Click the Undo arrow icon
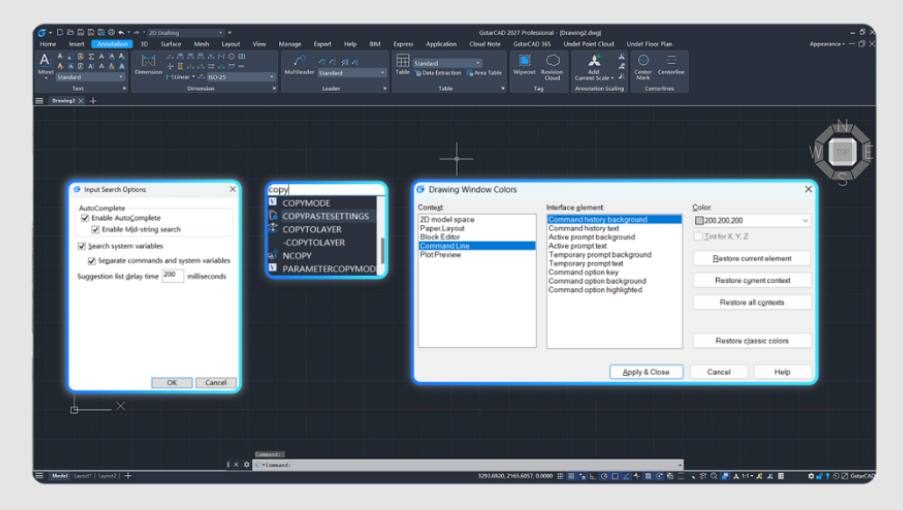The image size is (903, 510). (121, 32)
